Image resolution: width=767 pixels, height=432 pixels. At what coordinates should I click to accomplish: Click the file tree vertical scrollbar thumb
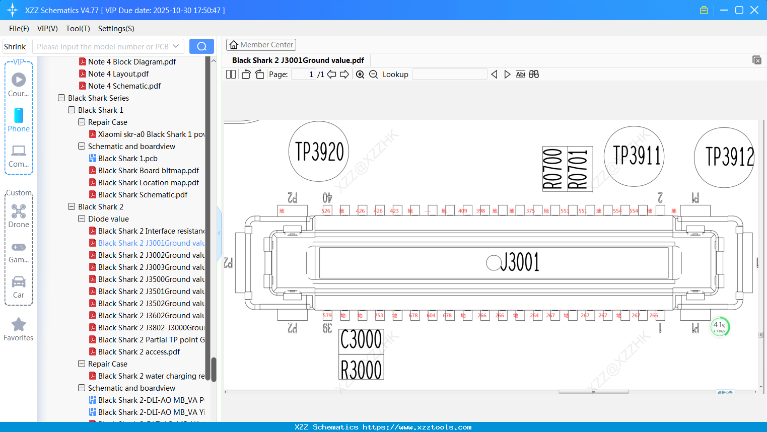click(214, 370)
